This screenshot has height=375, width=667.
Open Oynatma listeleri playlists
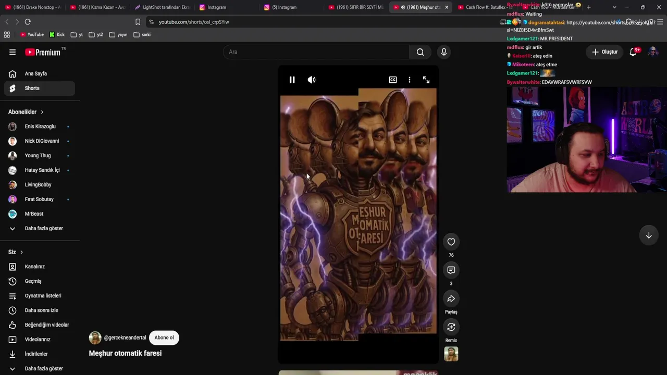pos(40,296)
